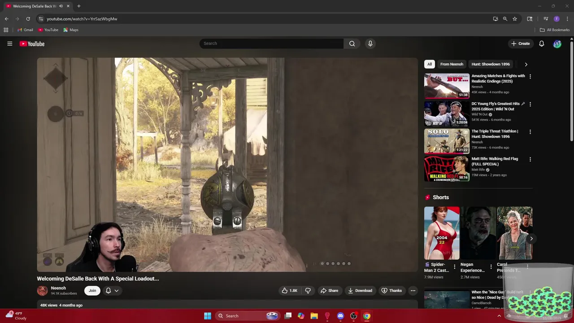Image resolution: width=574 pixels, height=323 pixels.
Task: Open Amazing Matches & Fights thumbnail
Action: pos(447,86)
